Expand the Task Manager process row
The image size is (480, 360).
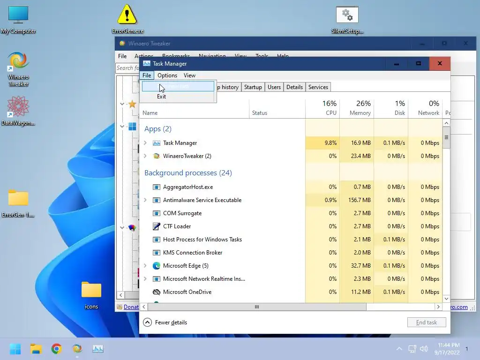point(145,143)
